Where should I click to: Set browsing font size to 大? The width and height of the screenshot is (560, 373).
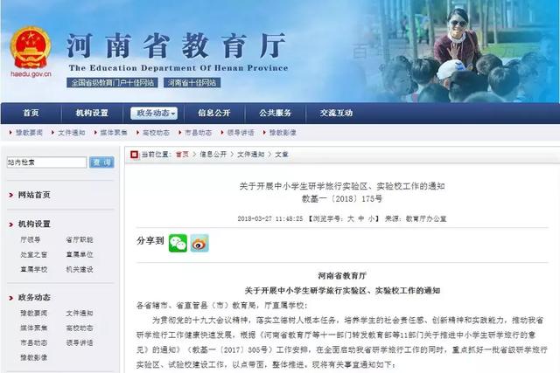point(351,218)
